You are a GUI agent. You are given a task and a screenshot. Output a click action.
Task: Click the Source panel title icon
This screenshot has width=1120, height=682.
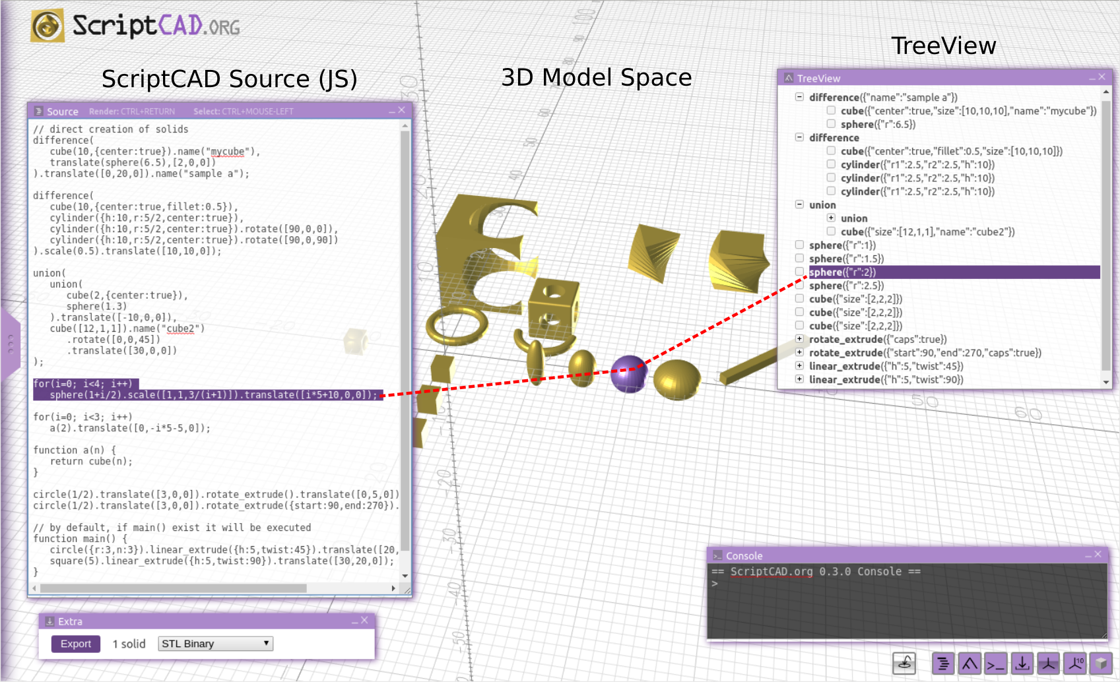38,111
